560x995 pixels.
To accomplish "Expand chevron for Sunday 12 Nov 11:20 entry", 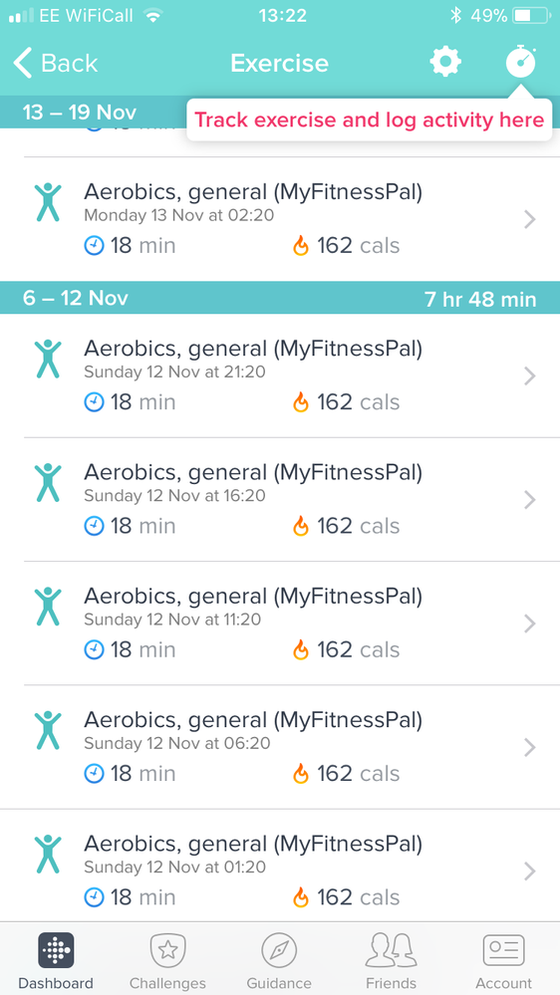I will pyautogui.click(x=529, y=624).
